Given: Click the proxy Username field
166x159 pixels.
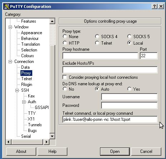Looking at the screenshot, I should point(129,97).
